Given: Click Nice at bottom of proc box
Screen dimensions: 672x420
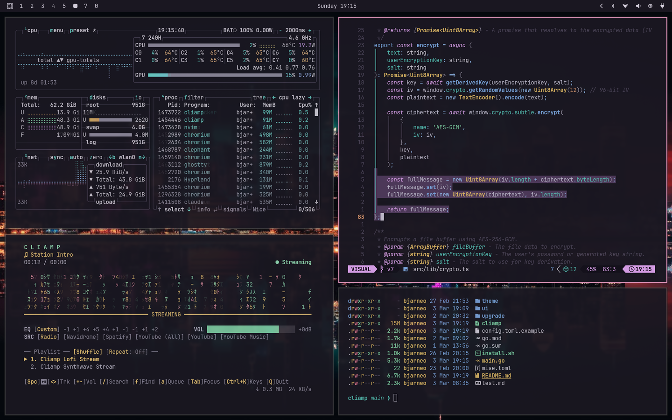Looking at the screenshot, I should [x=259, y=210].
